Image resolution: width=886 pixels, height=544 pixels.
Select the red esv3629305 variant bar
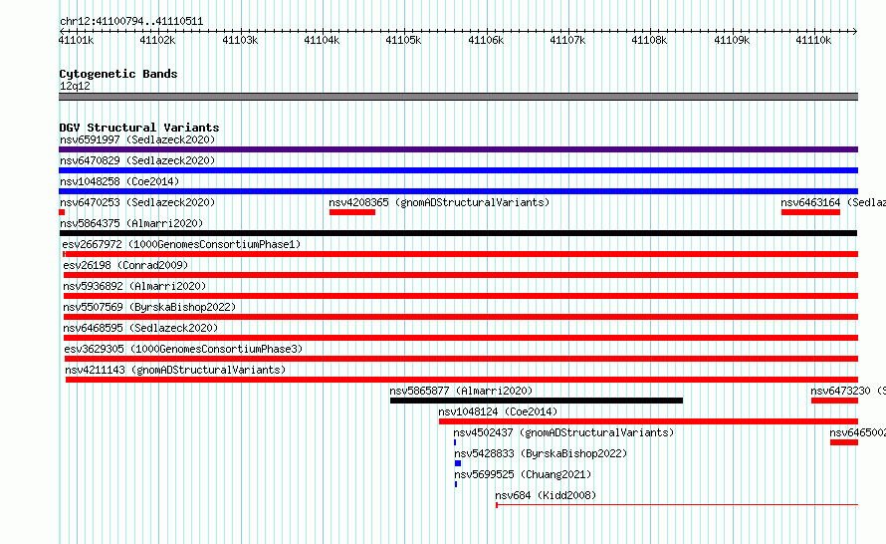coord(461,359)
